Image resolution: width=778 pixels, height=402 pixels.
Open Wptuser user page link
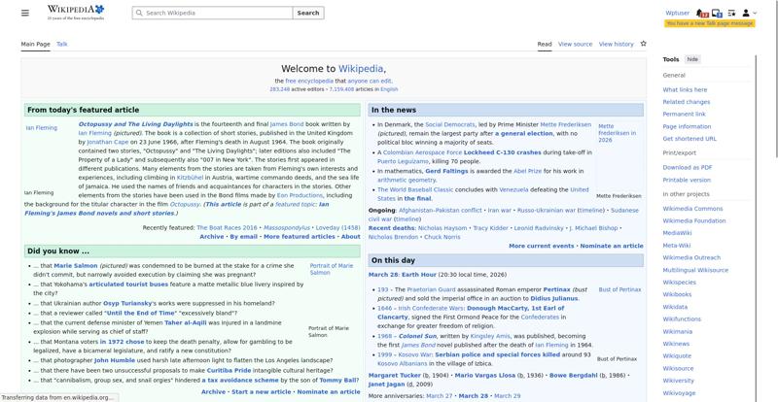coord(678,13)
